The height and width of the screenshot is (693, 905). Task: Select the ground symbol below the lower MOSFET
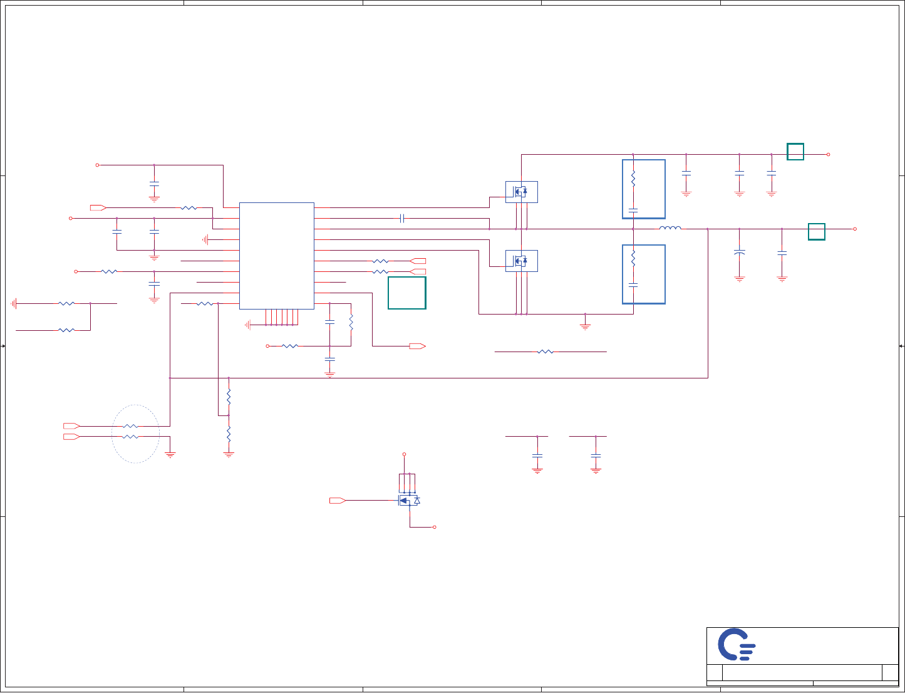tap(585, 326)
